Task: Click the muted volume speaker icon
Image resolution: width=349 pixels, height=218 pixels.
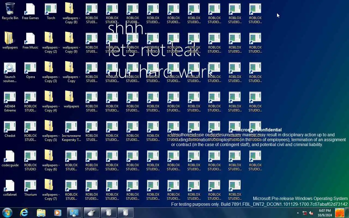Action: [x=311, y=213]
